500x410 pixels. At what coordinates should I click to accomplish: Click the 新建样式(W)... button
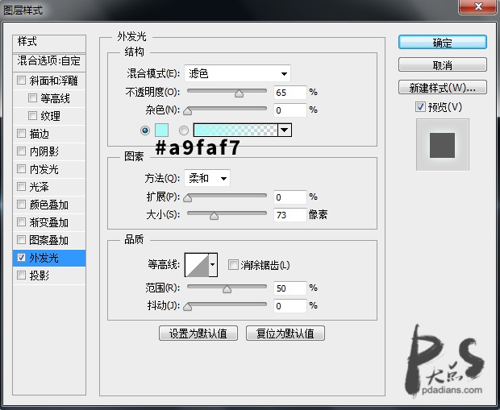point(443,87)
